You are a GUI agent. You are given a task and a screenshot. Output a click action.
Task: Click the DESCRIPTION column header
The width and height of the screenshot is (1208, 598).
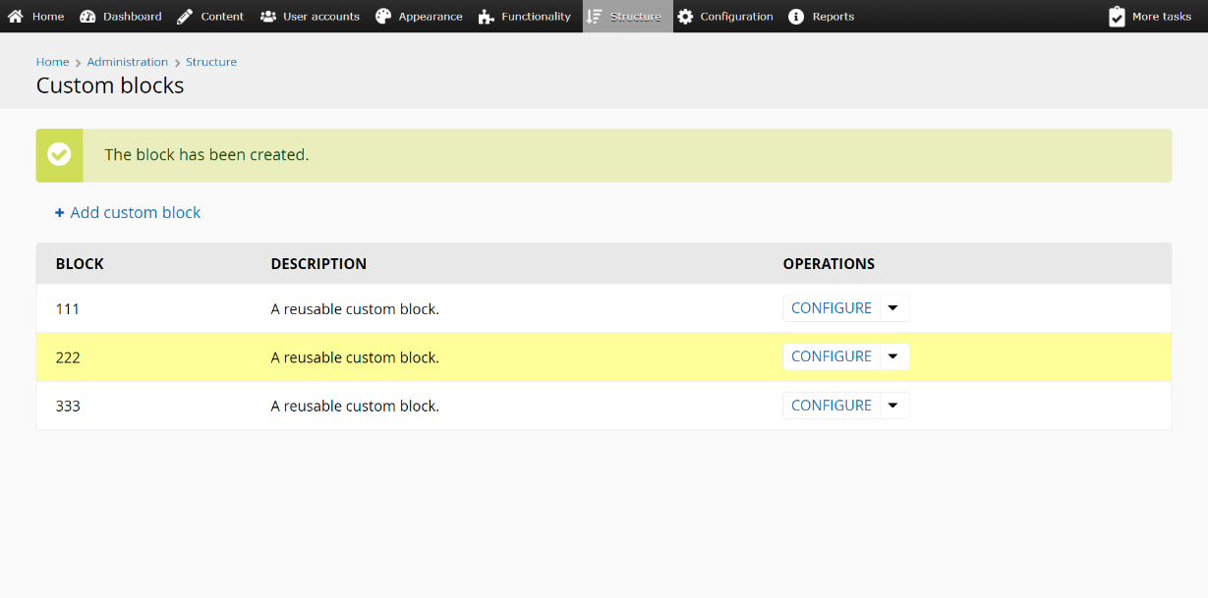[318, 264]
